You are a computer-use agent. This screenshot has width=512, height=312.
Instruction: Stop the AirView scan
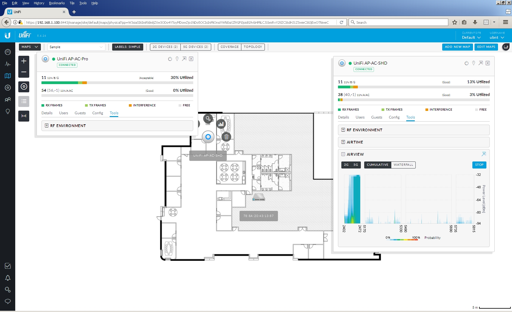pyautogui.click(x=479, y=165)
